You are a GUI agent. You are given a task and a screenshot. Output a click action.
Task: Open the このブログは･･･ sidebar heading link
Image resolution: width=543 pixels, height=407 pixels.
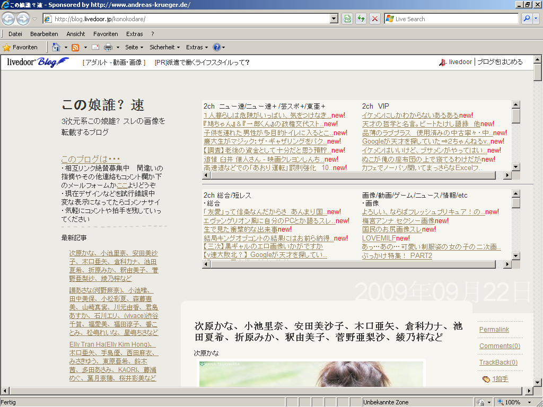pyautogui.click(x=91, y=159)
